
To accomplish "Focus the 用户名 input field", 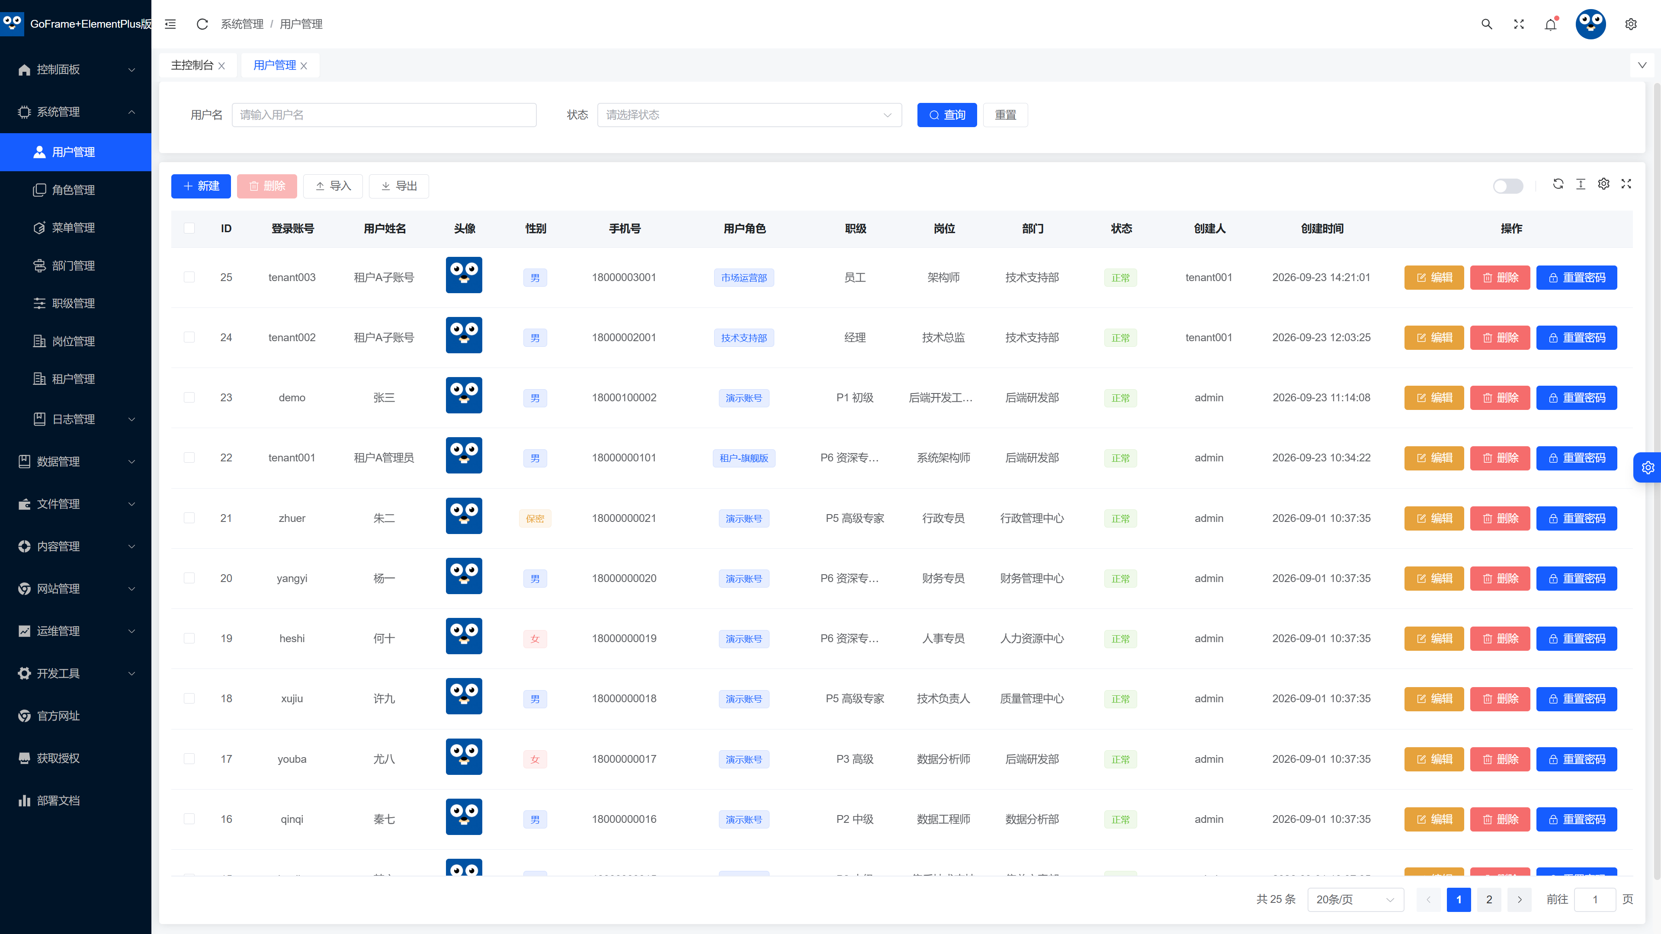I will (384, 115).
